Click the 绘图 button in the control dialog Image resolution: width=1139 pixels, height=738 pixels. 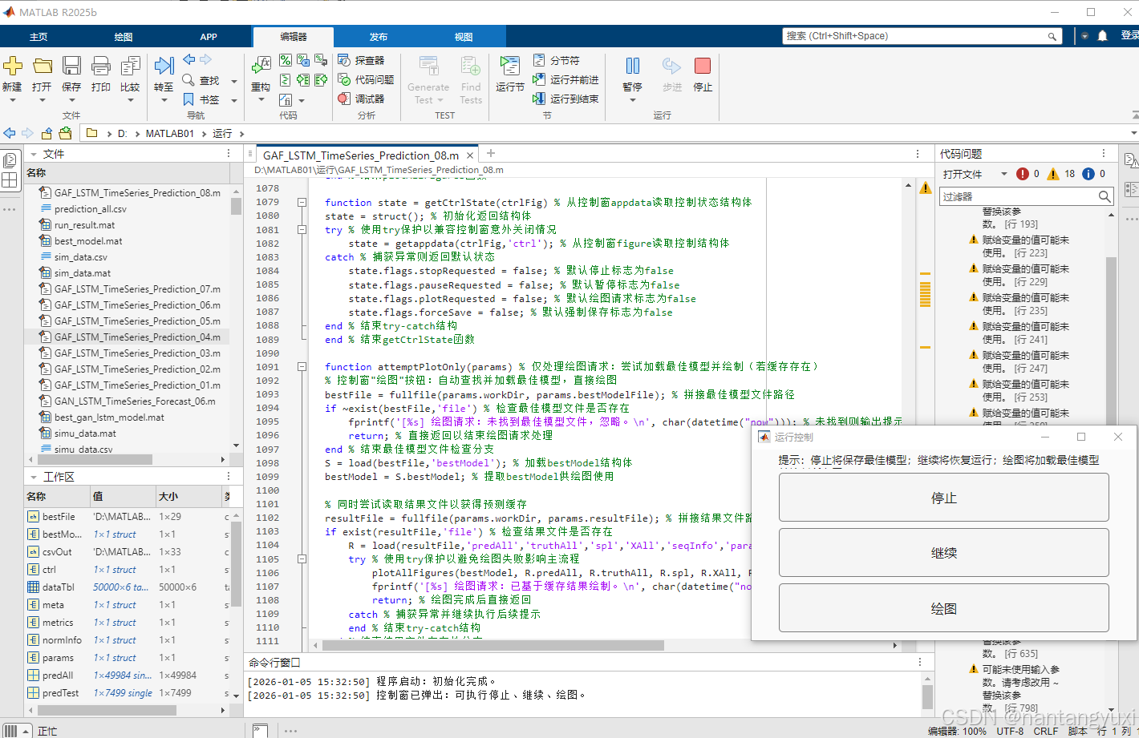coord(943,609)
